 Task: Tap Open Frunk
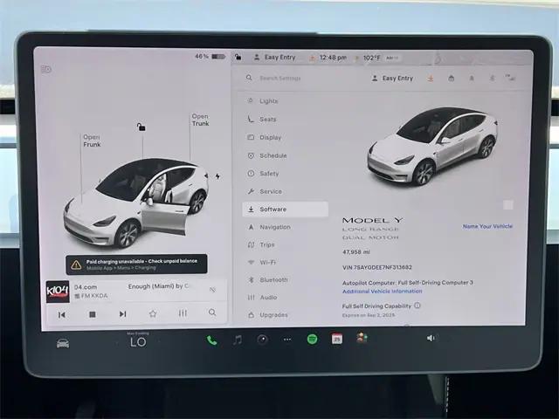[x=92, y=141]
